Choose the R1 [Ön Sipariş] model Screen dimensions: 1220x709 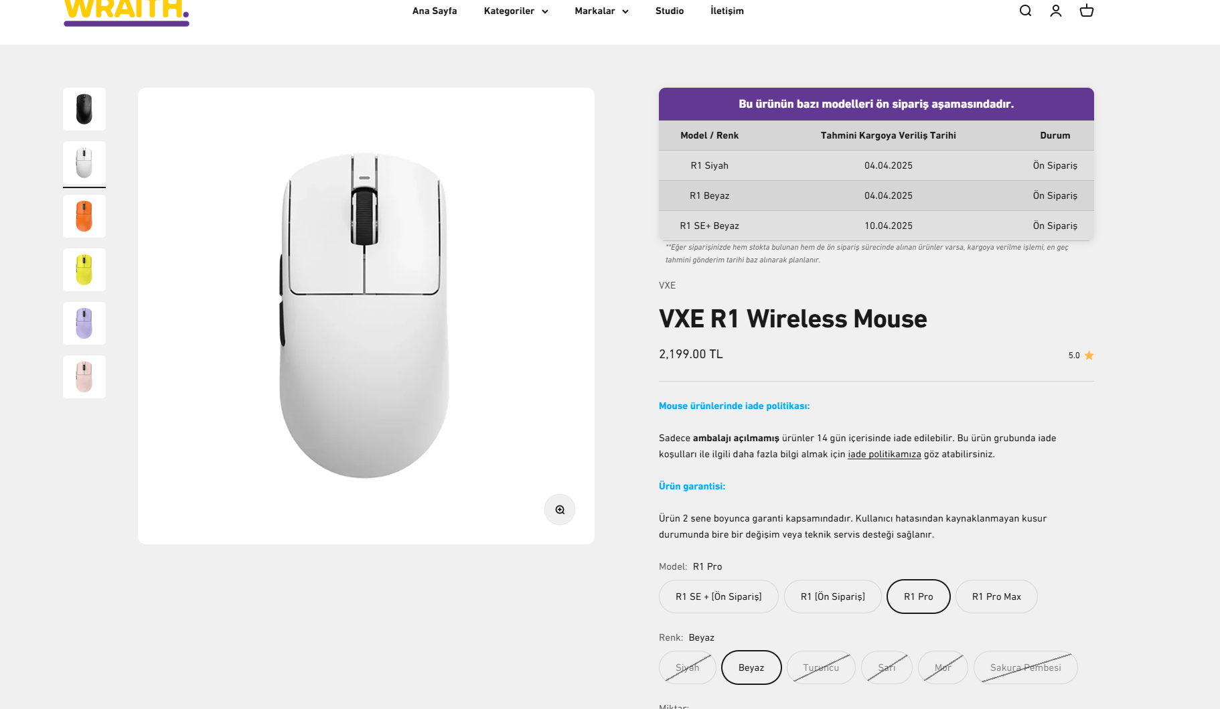point(833,597)
